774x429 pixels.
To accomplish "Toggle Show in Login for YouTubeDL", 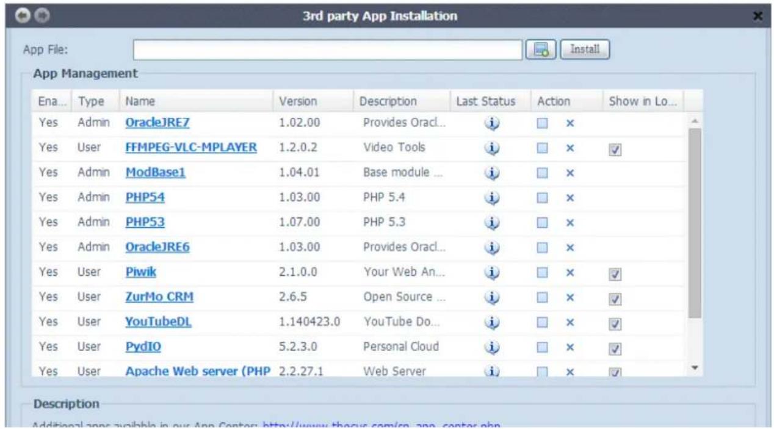I will tap(615, 324).
